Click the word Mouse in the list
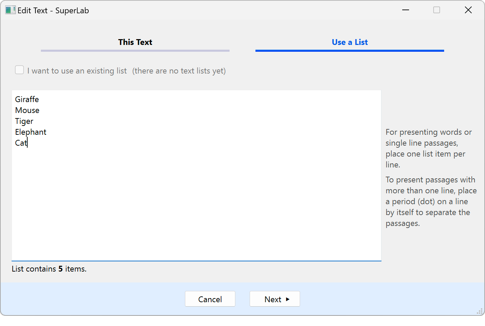 (27, 110)
